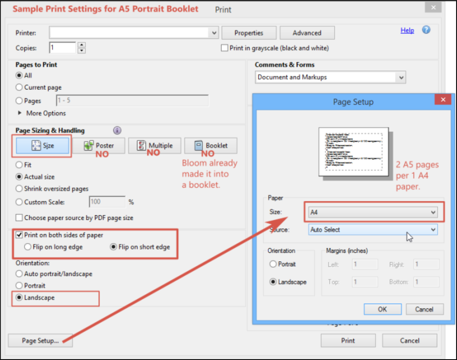Click OK in the Page Setup dialog
Viewport: 457px width, 360px height.
click(x=382, y=309)
